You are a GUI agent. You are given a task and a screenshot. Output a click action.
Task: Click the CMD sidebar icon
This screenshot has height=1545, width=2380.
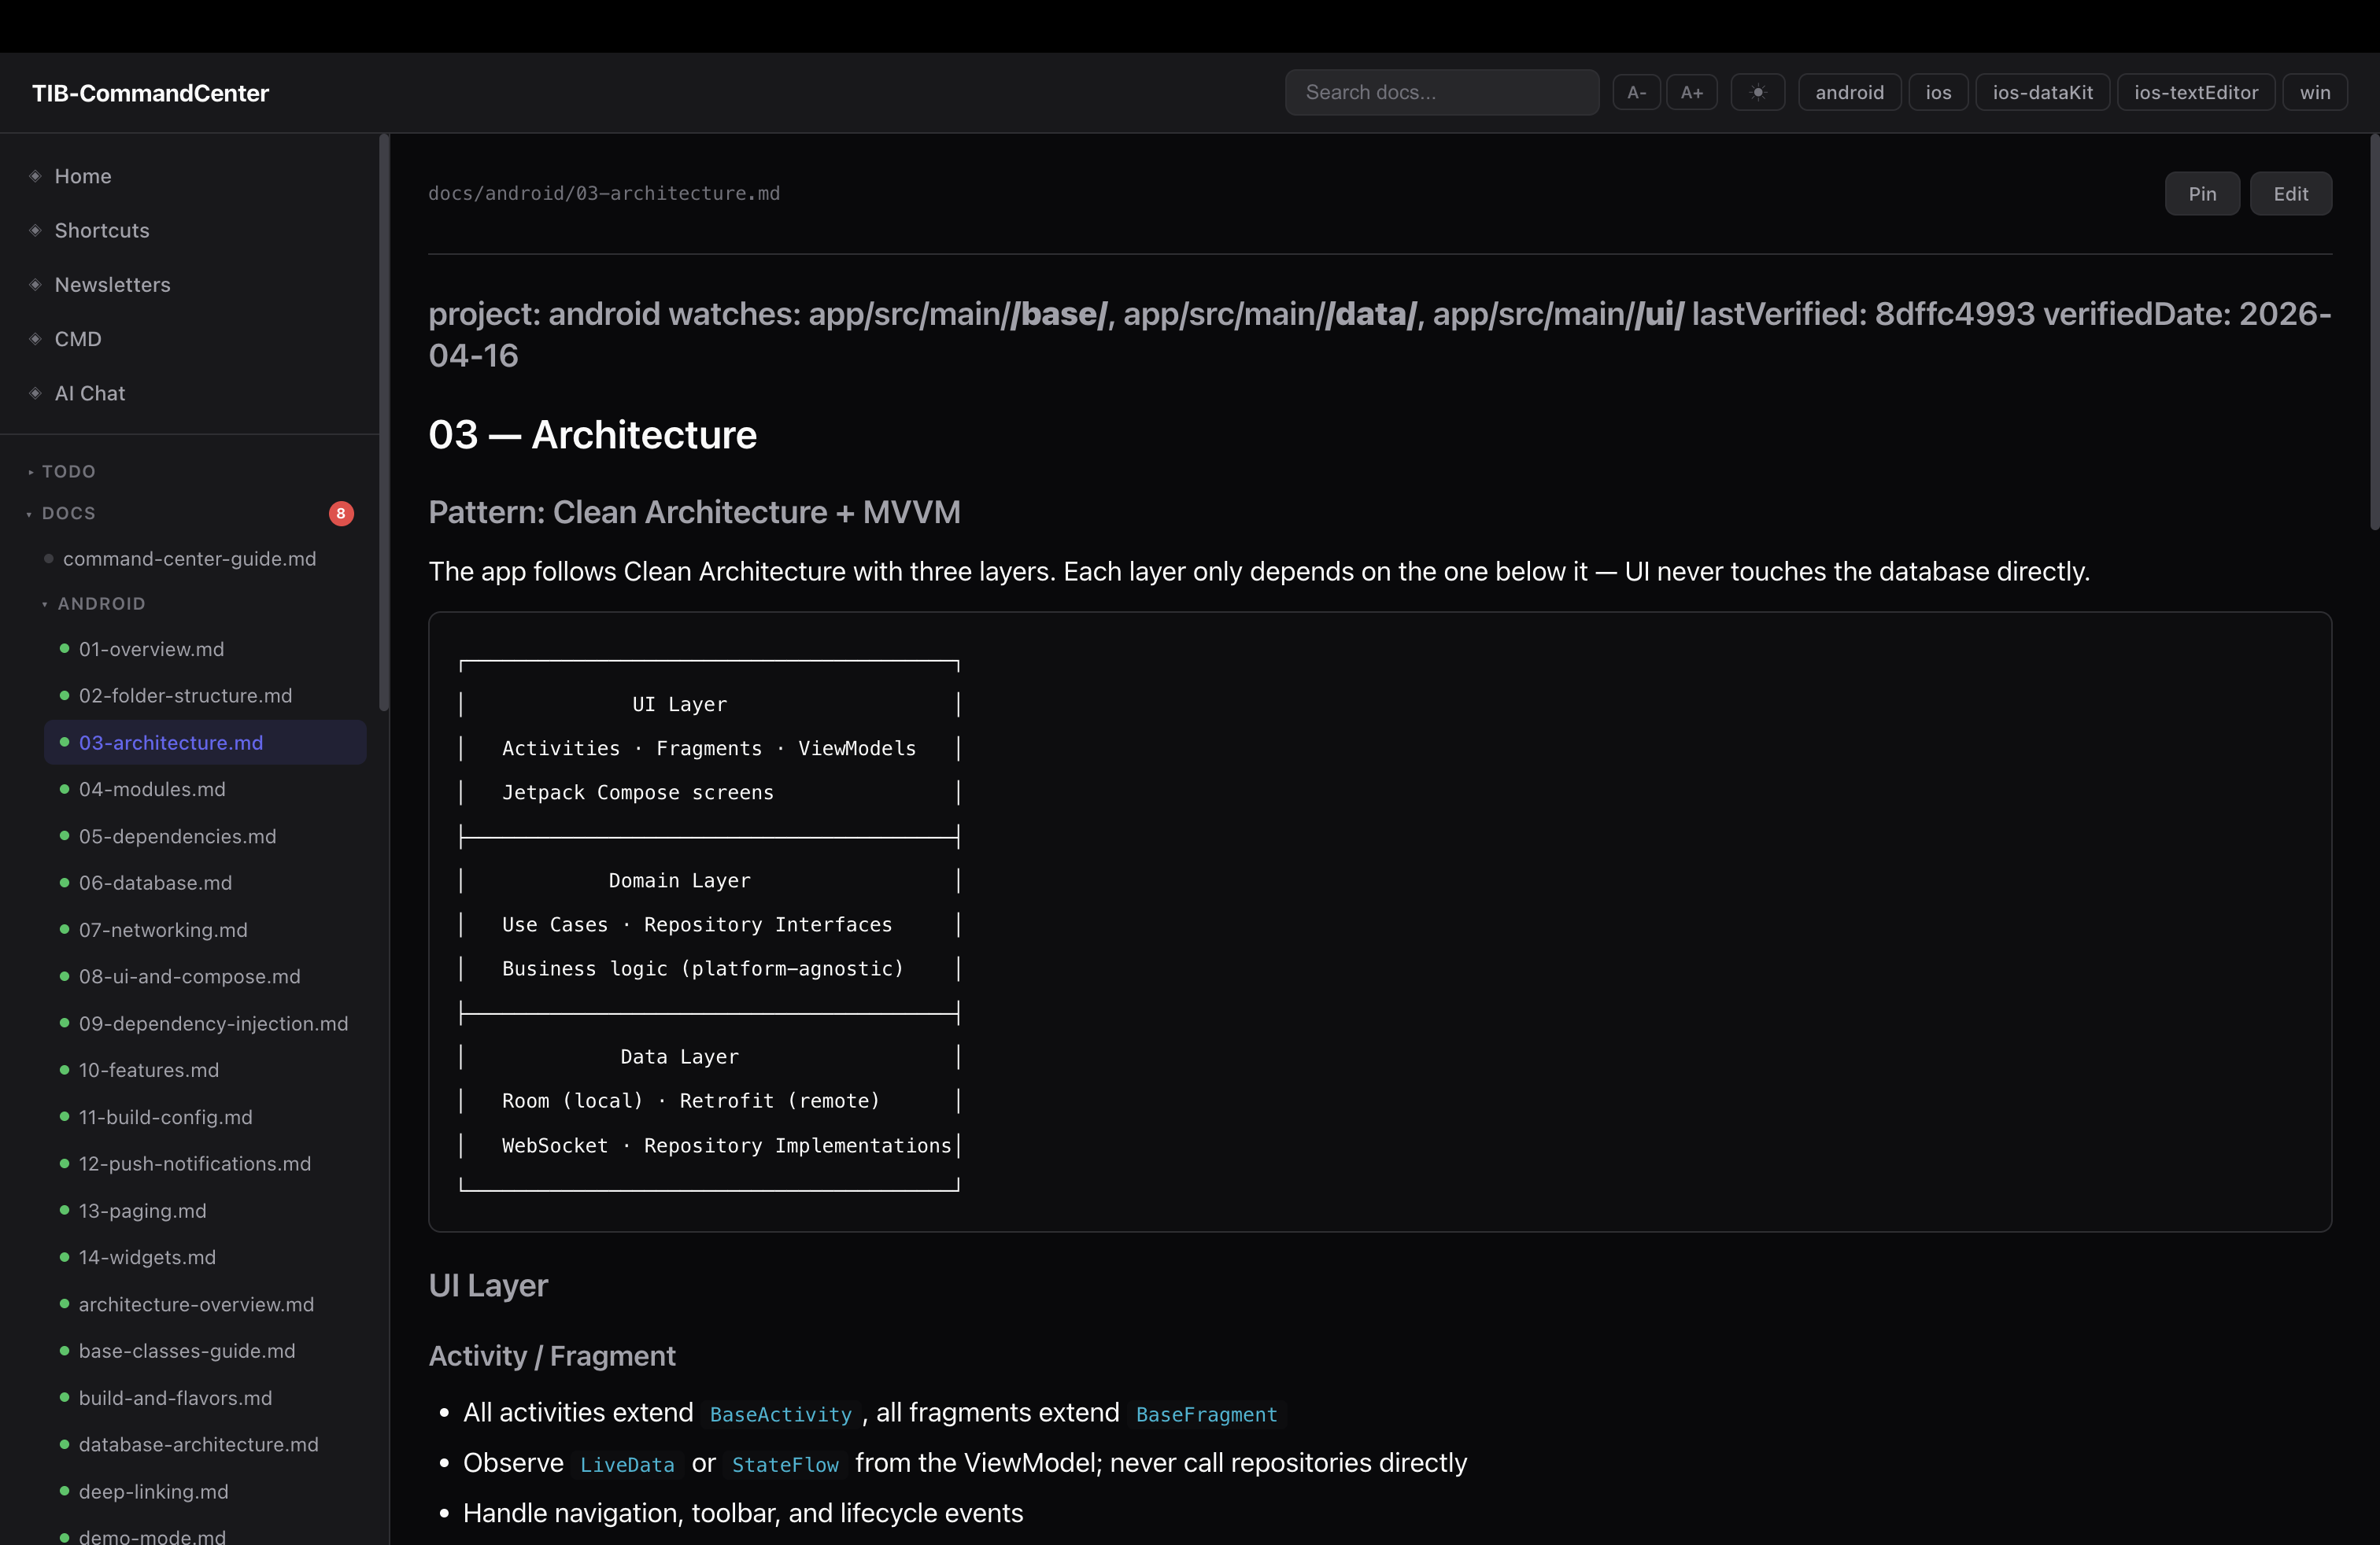click(x=34, y=339)
